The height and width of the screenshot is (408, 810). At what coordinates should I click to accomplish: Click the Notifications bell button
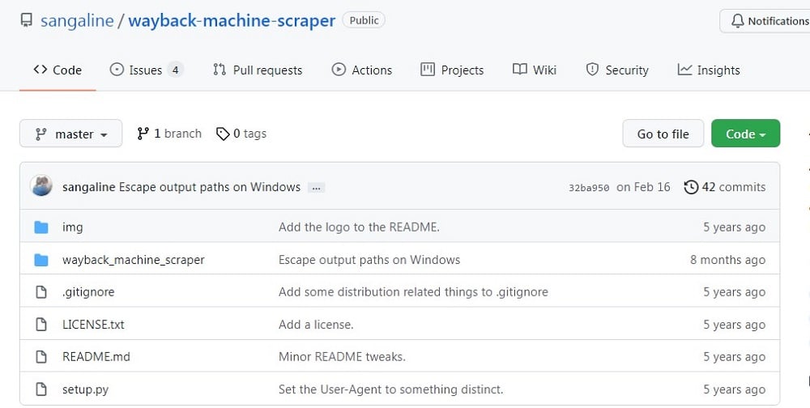[x=766, y=21]
